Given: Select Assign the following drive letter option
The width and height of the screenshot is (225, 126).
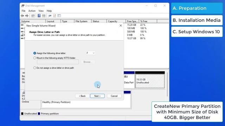Looking at the screenshot, I should [34, 53].
